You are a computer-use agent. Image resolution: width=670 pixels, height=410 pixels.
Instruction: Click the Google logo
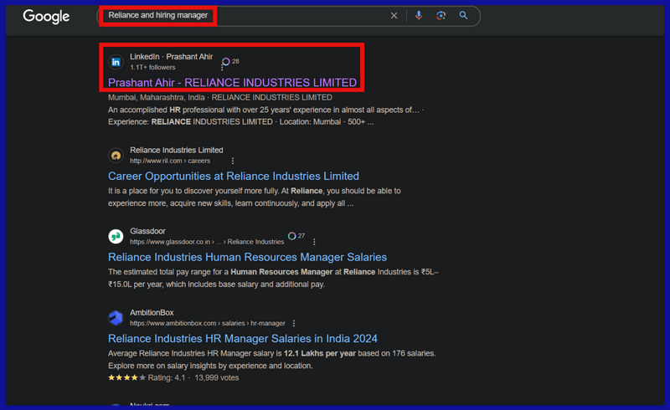tap(46, 16)
